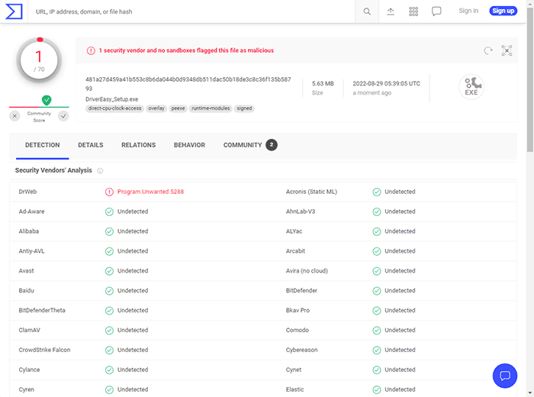Click the BitDefender row green check icon

point(377,291)
